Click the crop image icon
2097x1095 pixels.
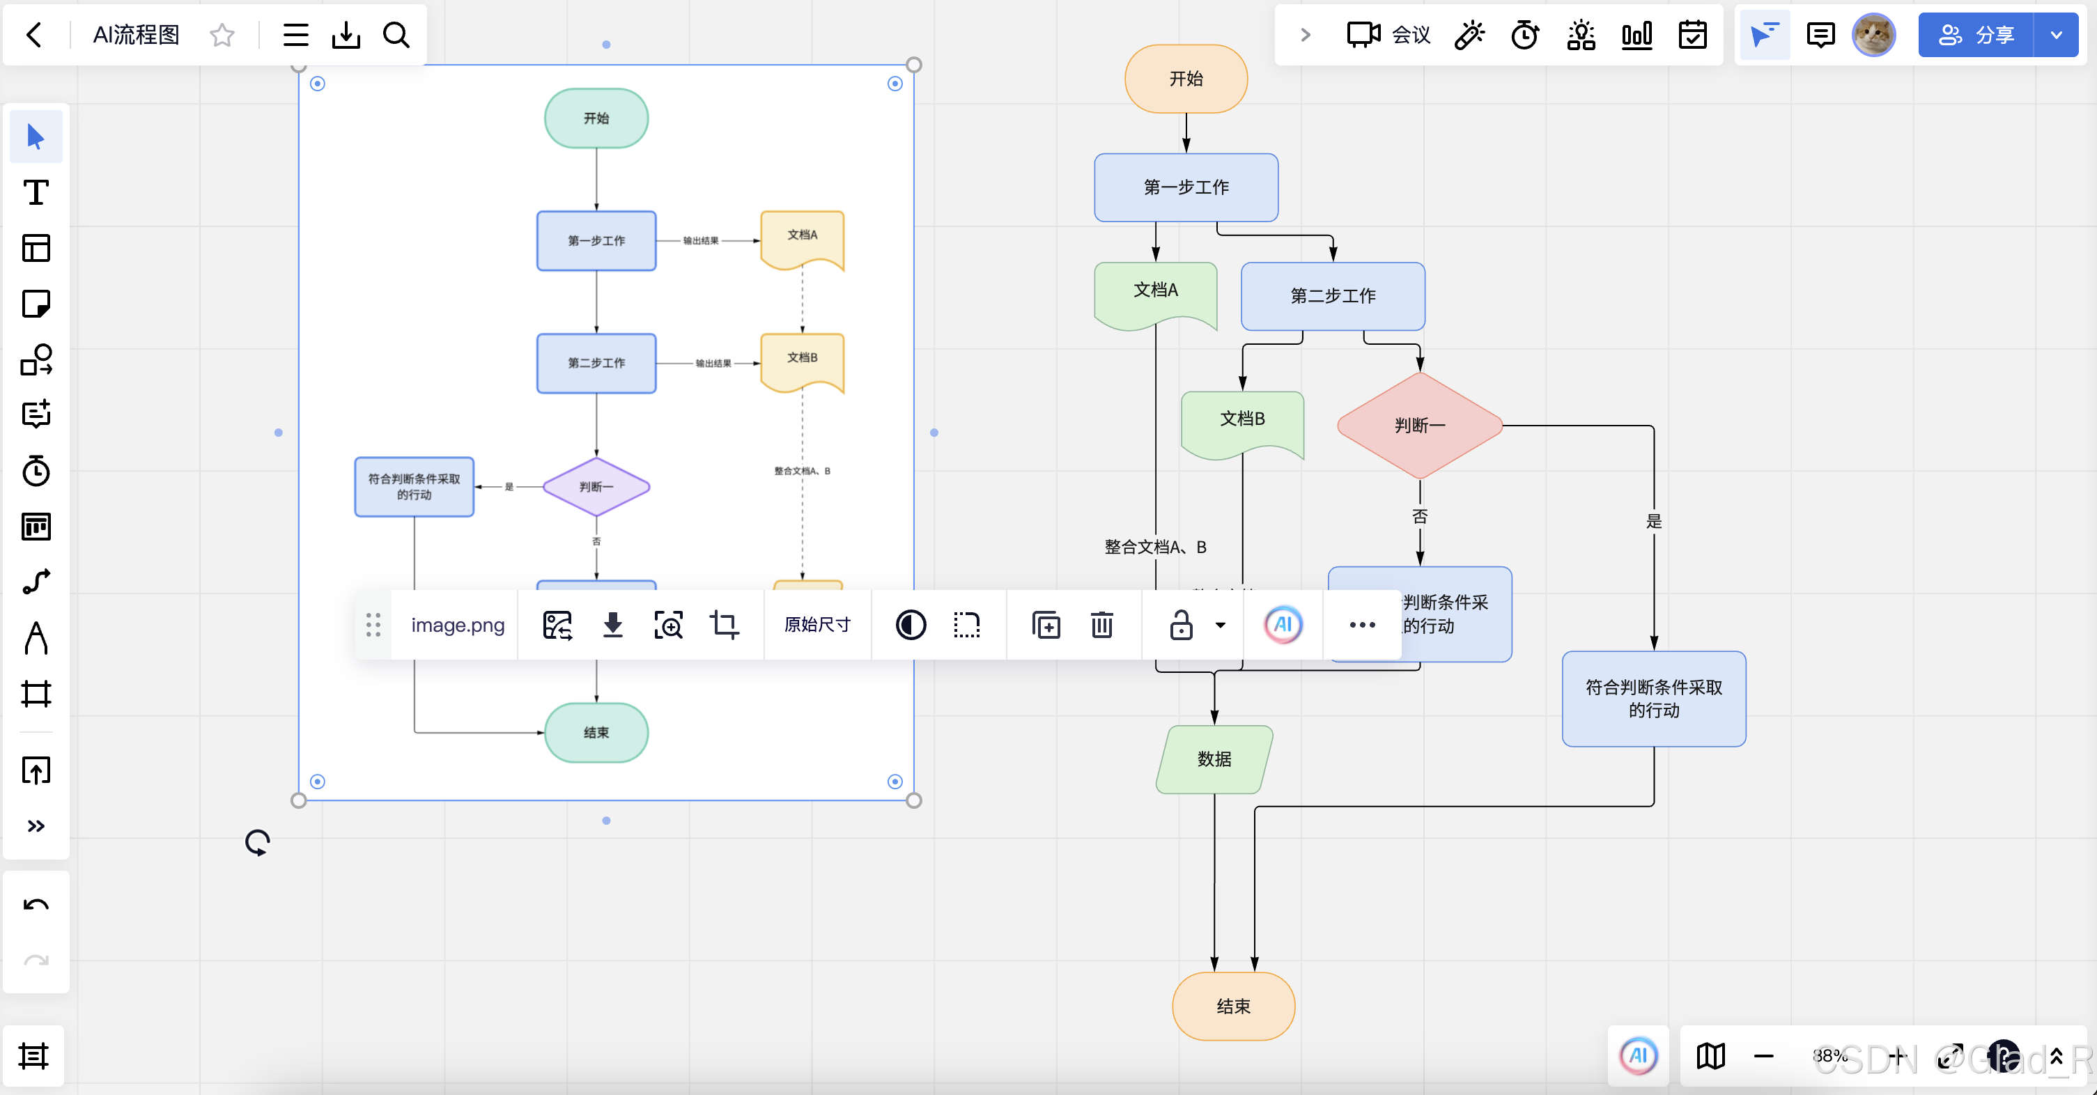pos(724,624)
